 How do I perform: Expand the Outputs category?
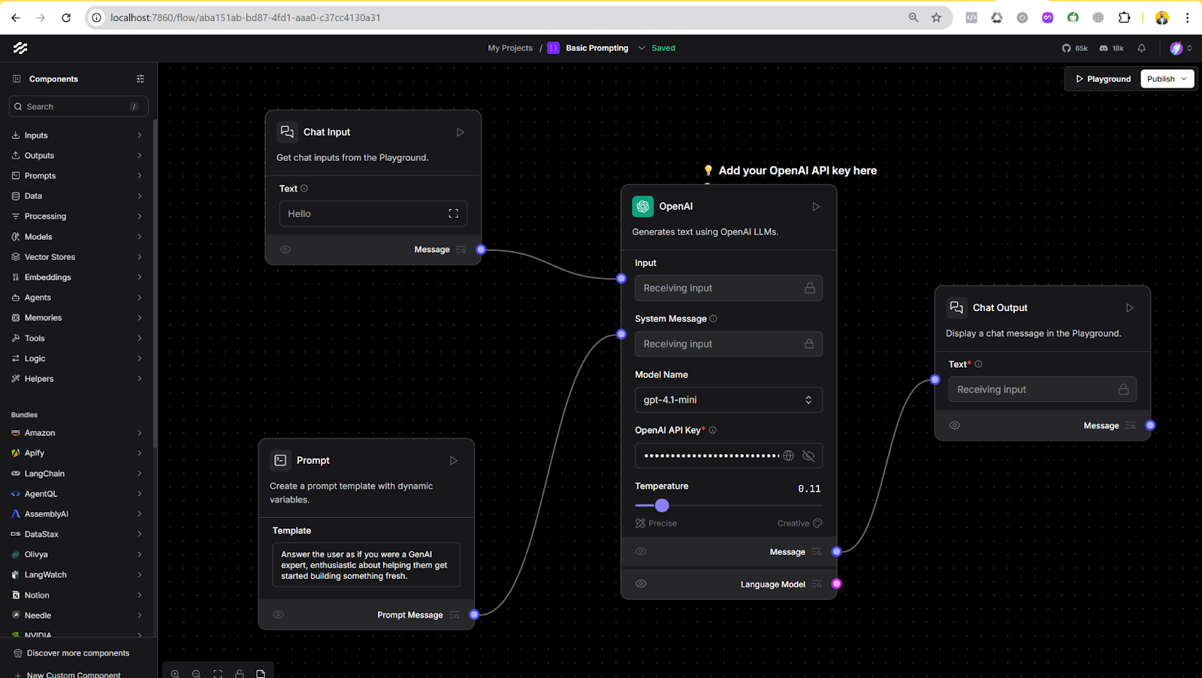tap(78, 156)
